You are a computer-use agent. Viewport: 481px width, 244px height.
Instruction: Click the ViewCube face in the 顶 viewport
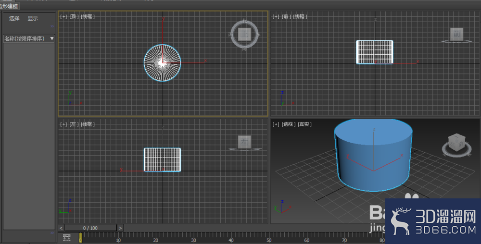(244, 34)
